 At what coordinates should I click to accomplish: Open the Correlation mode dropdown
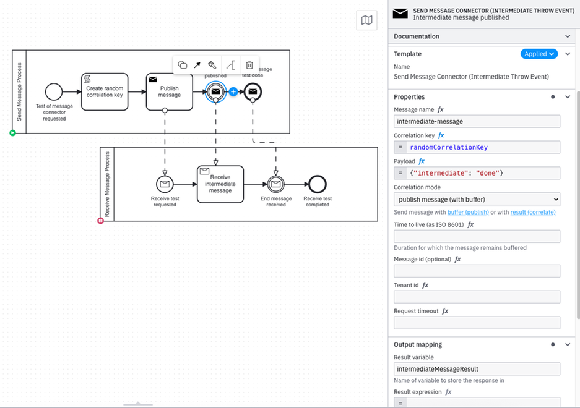pos(477,199)
